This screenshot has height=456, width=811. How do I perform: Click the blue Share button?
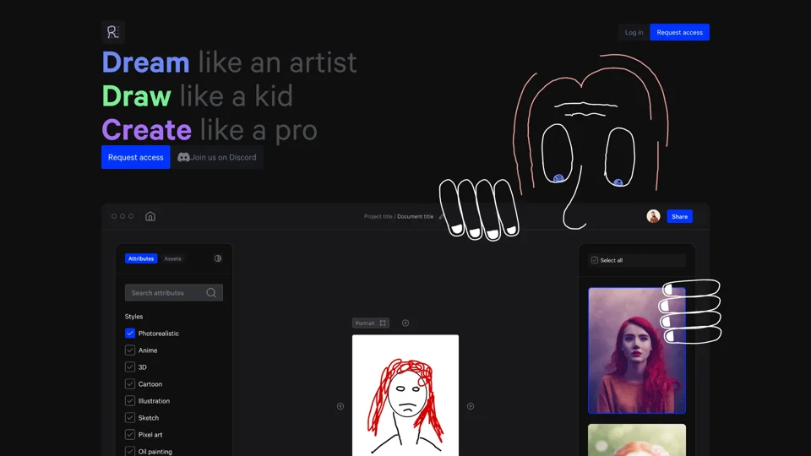tap(679, 217)
